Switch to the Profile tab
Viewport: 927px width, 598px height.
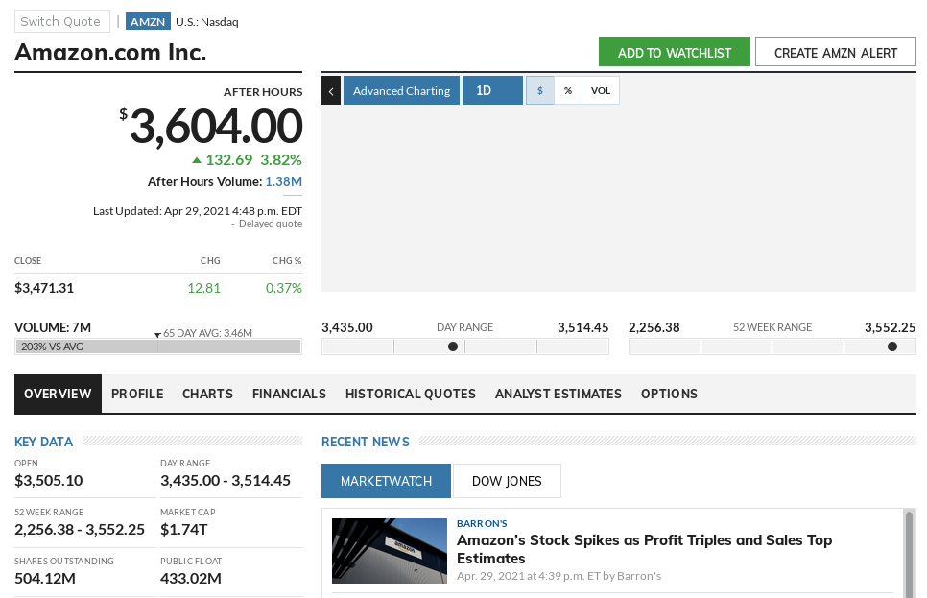(x=137, y=394)
